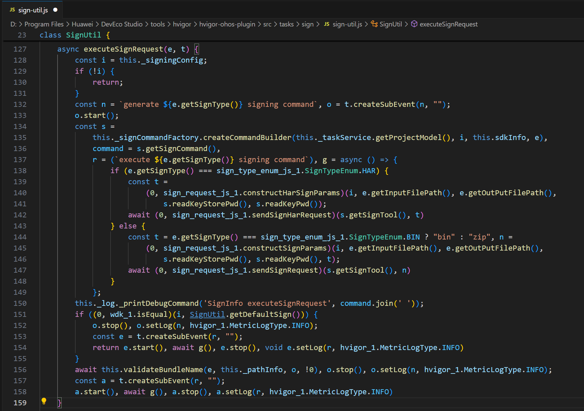Click 'SignTypeEnum.BIN' on line 144
The image size is (584, 411).
[384, 237]
